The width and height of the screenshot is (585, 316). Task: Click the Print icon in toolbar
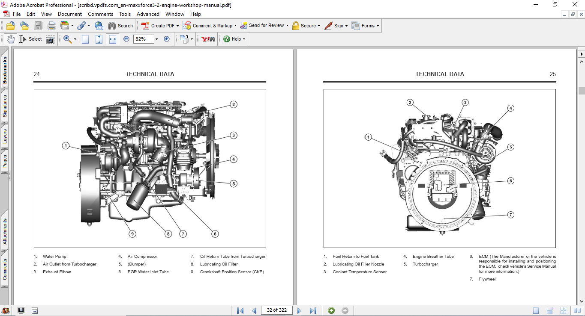click(52, 26)
